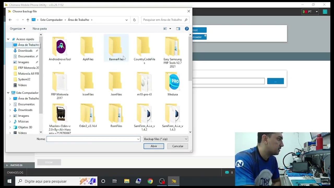Open the m10-pro-t3 folder
This screenshot has height=188, width=334.
[x=144, y=84]
